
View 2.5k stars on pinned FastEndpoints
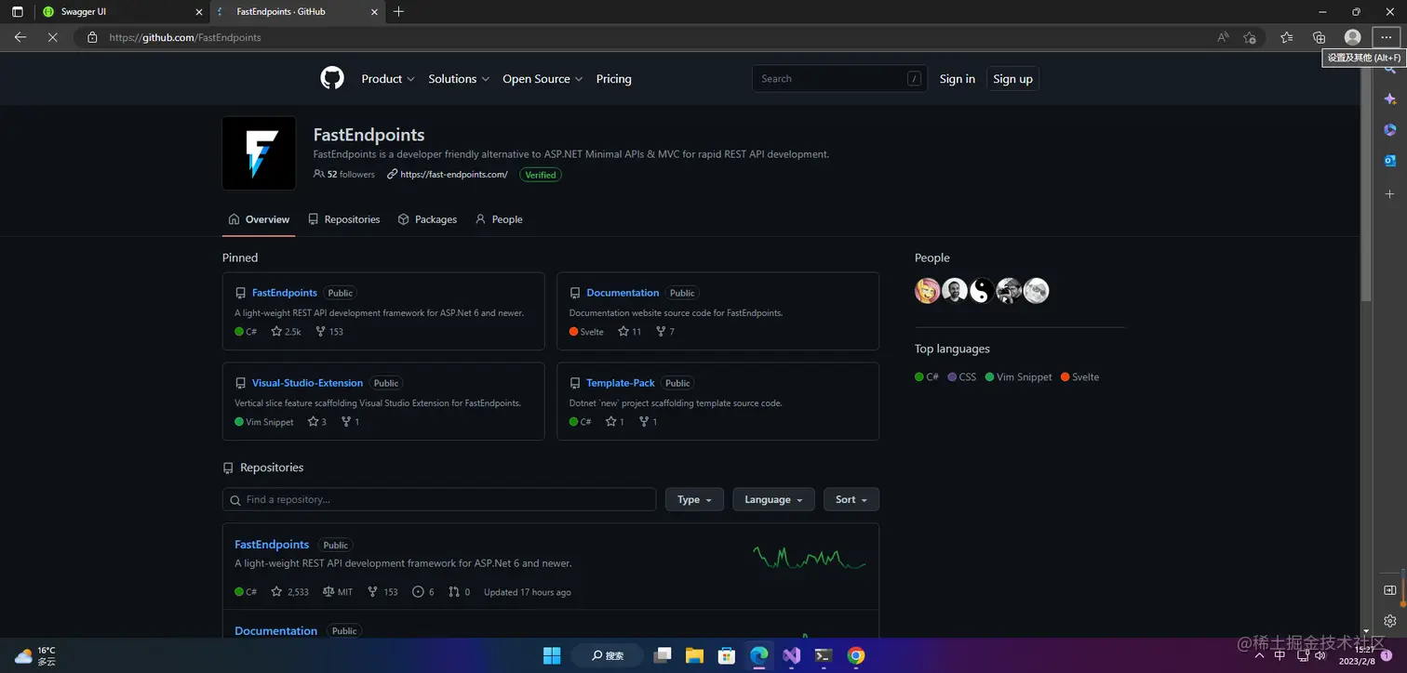point(287,331)
